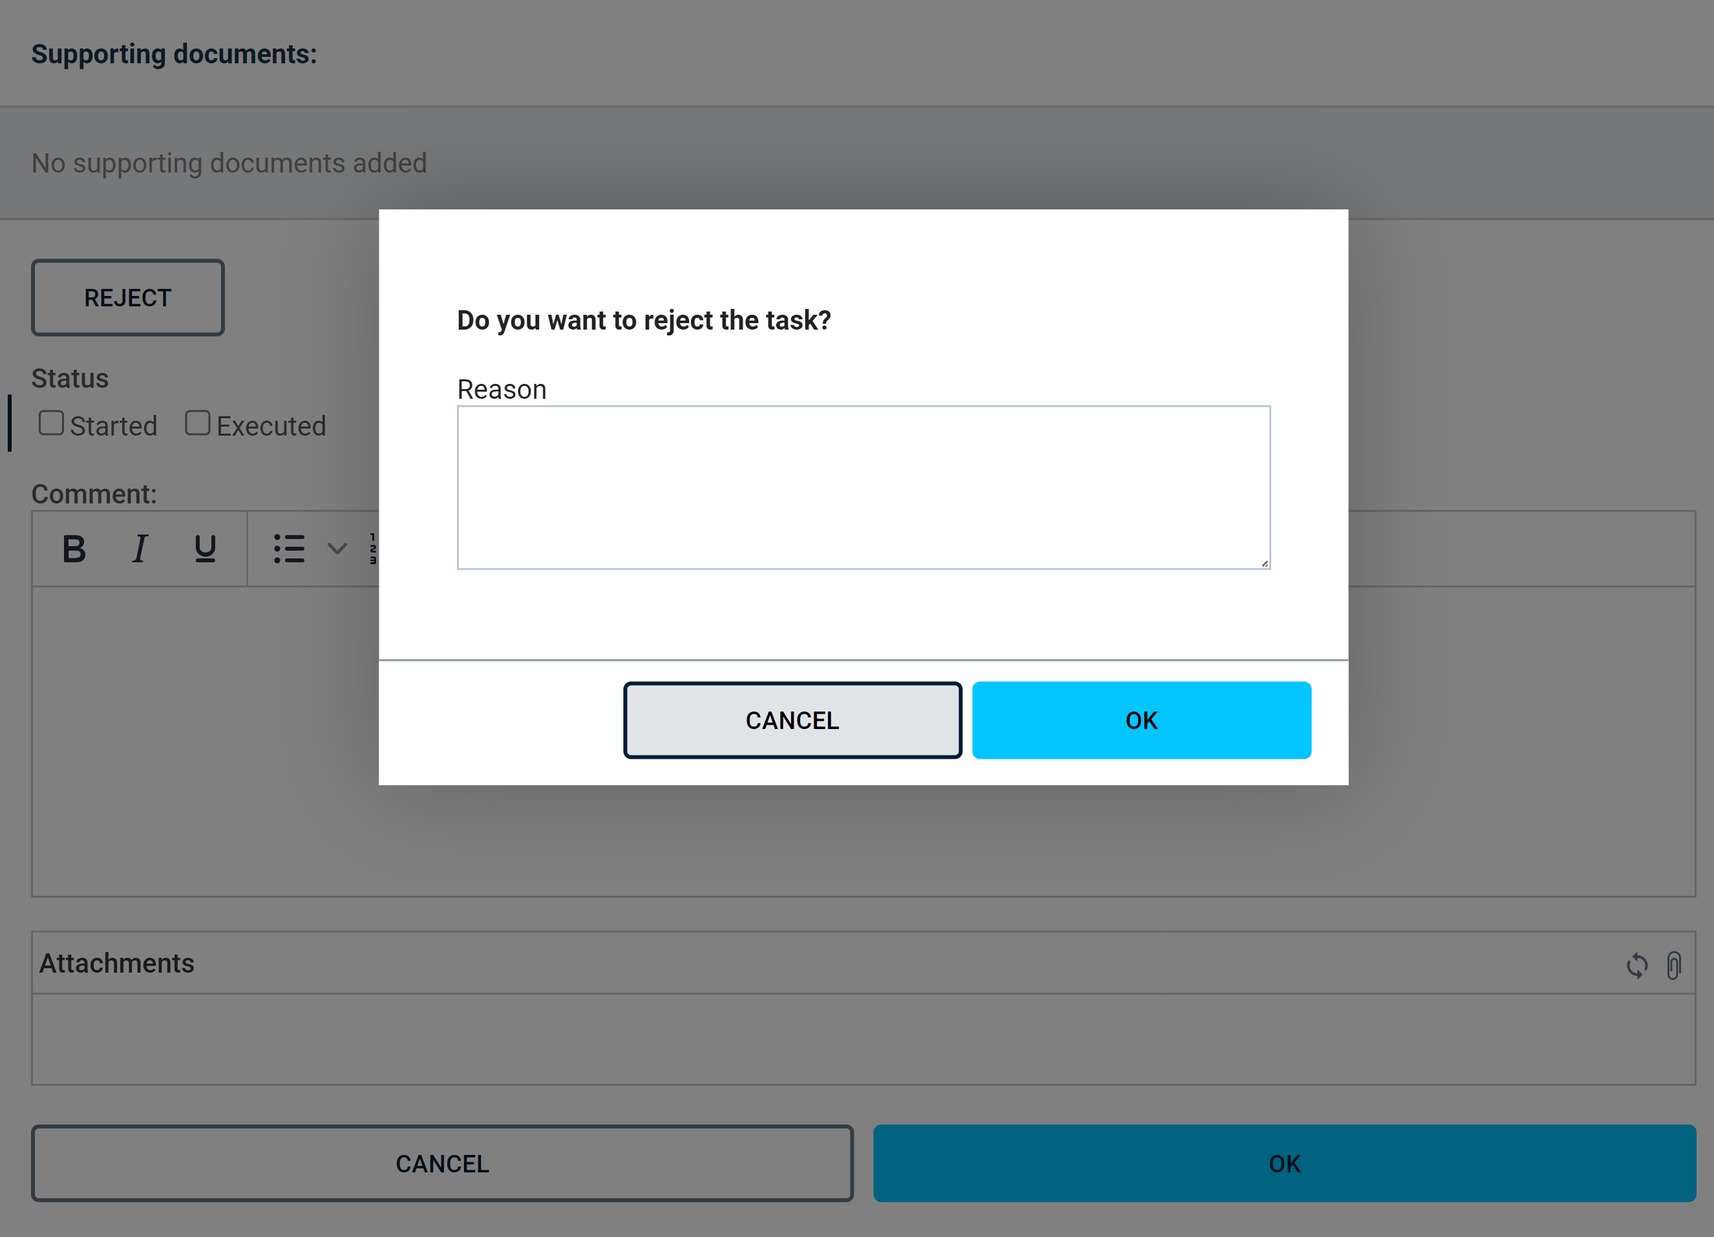Click the 'Supporting documents:' label
Image resolution: width=1714 pixels, height=1237 pixels.
coord(174,54)
